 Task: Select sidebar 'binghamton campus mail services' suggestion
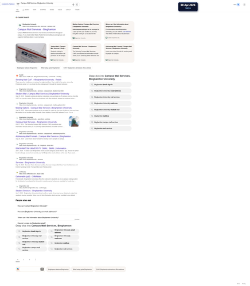click(x=110, y=122)
